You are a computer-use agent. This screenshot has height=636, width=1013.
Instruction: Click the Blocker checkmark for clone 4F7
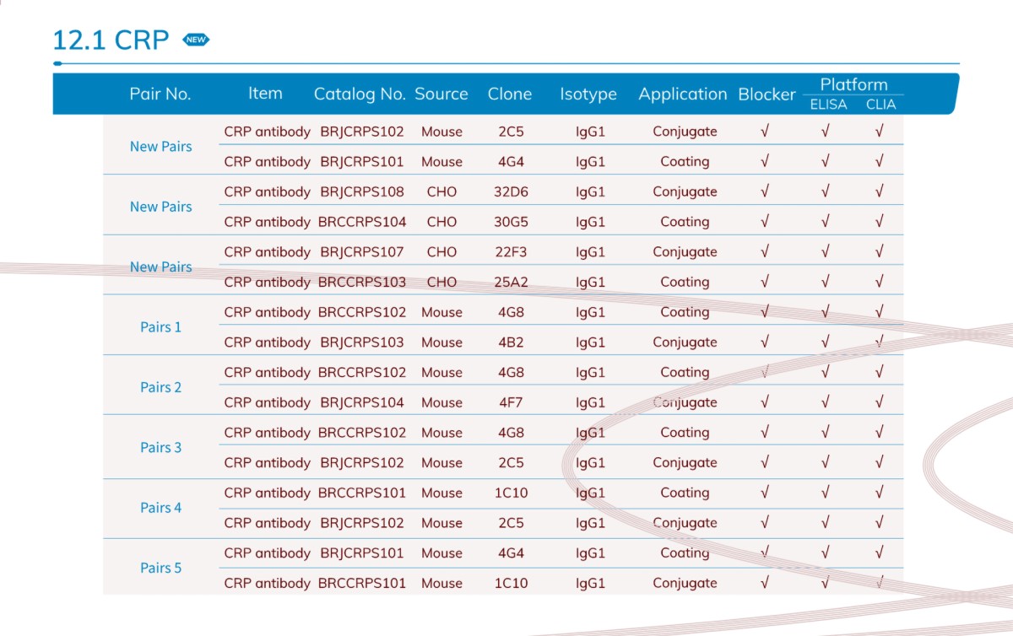[765, 402]
